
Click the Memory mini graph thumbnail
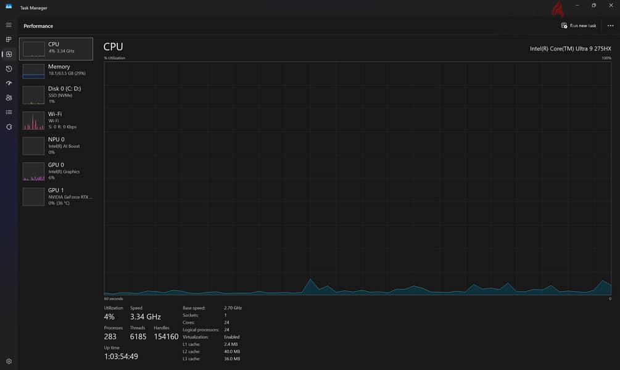tap(33, 71)
